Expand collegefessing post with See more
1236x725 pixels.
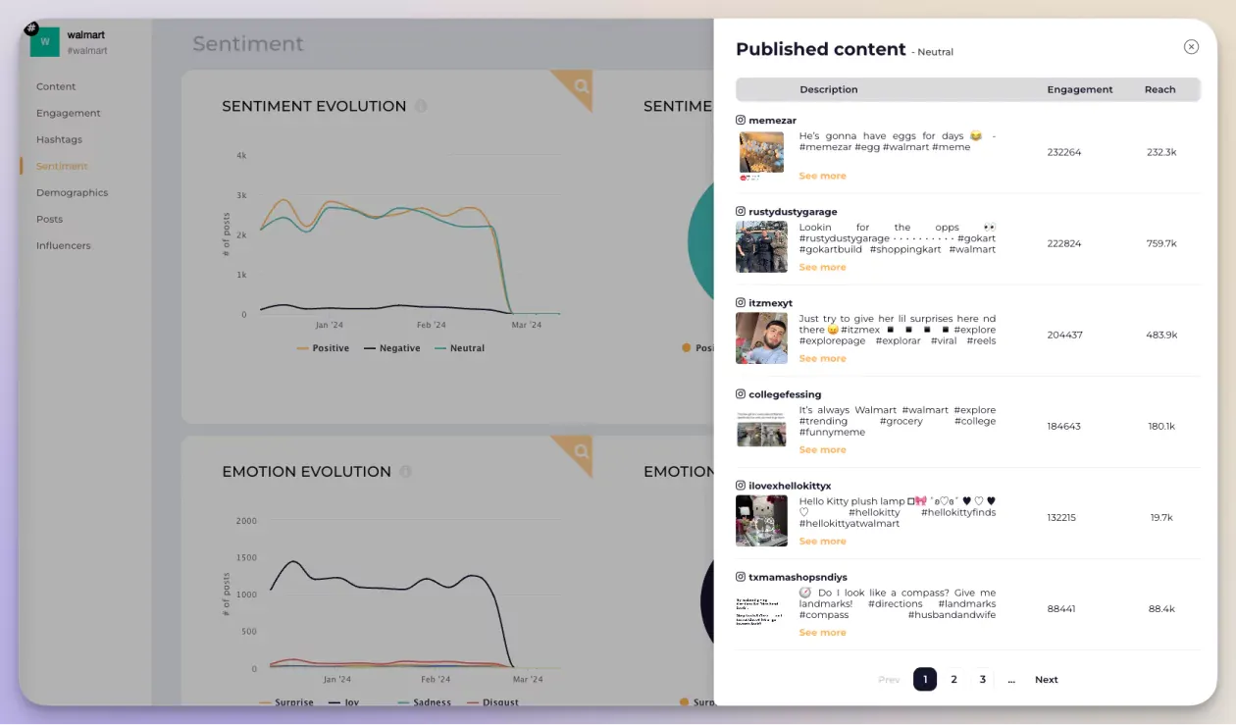click(822, 449)
